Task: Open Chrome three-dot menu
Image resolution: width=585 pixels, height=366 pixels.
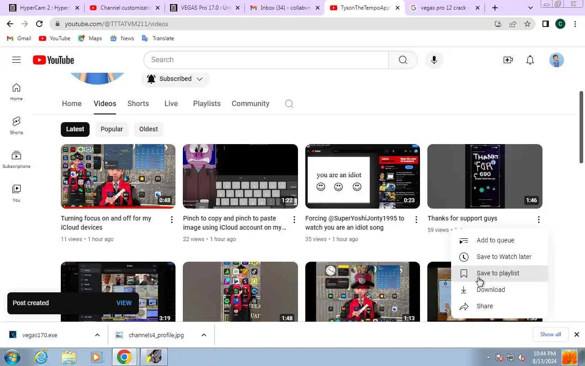Action: pos(575,24)
